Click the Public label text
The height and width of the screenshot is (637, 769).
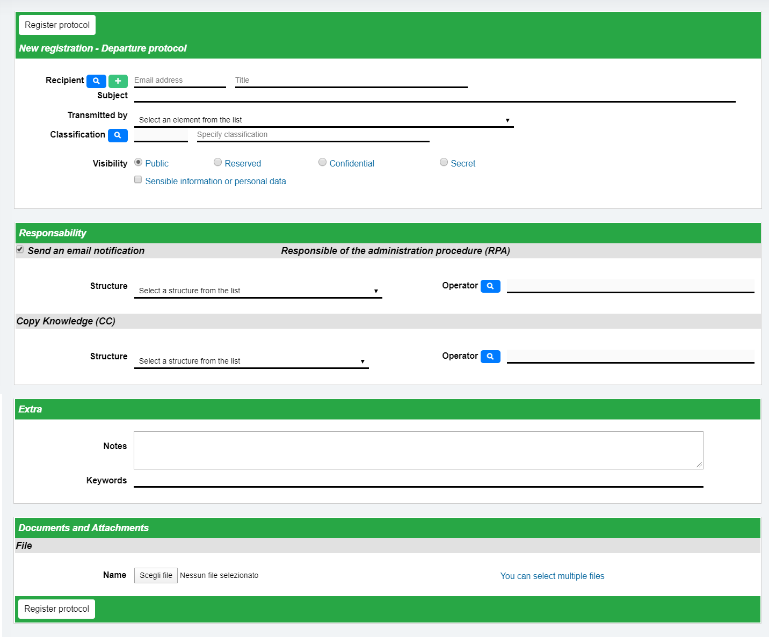(x=157, y=163)
